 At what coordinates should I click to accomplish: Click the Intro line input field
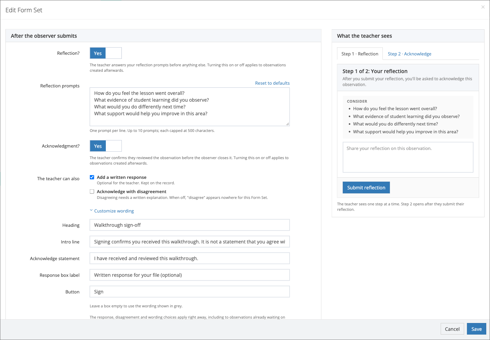point(190,241)
